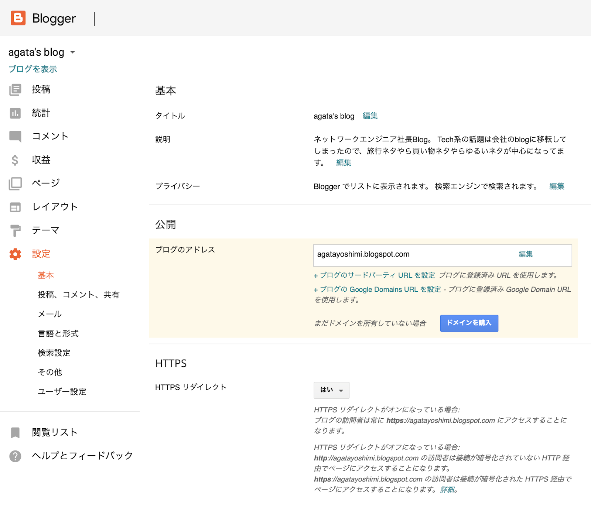Click 編集 after the blog description
This screenshot has height=511, width=591.
tap(344, 163)
